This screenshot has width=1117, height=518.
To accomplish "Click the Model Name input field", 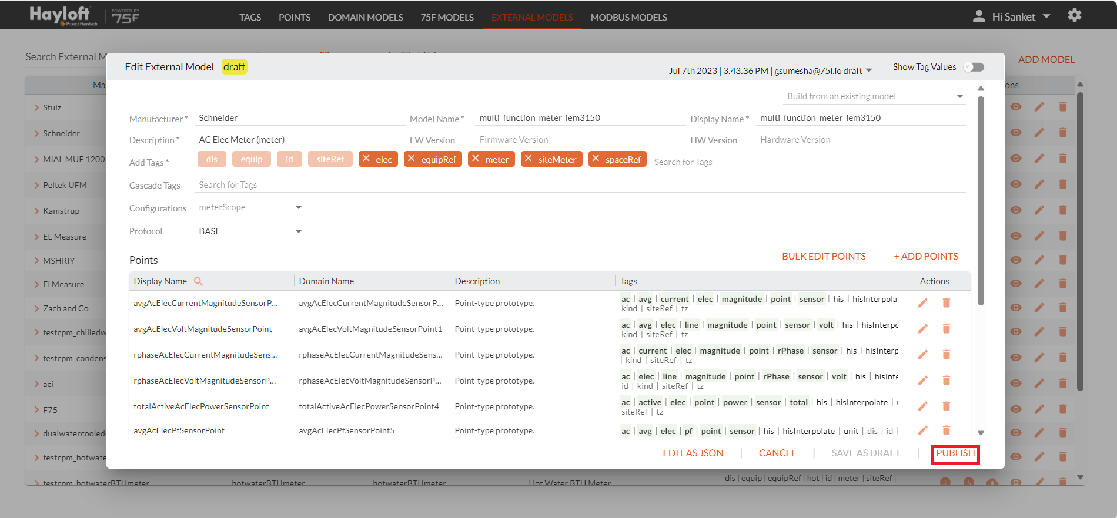I will 580,118.
